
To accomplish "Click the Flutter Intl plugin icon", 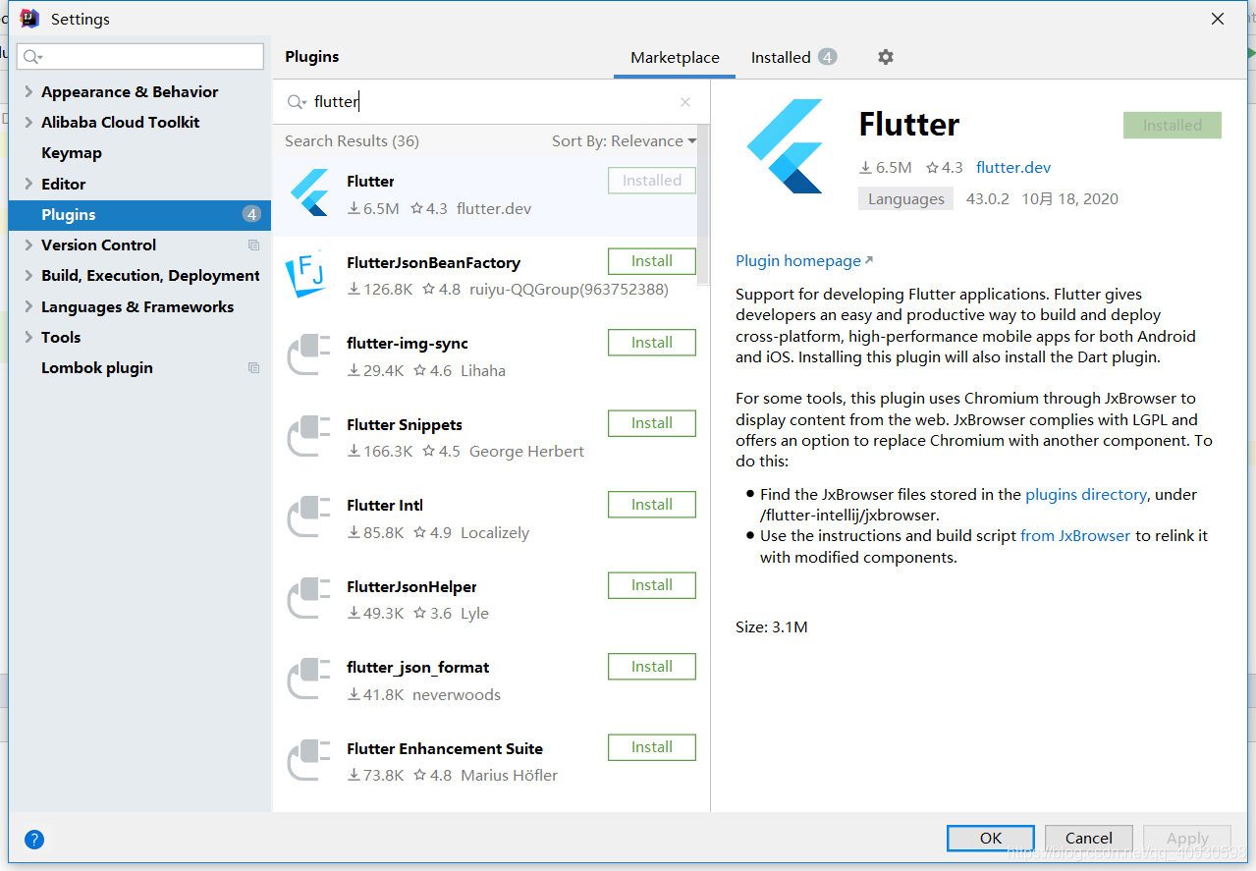I will 309,517.
